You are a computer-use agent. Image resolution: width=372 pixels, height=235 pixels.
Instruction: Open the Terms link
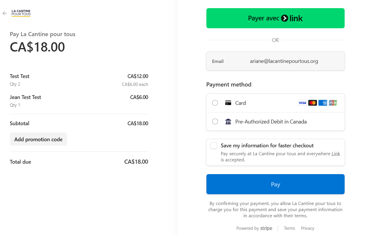pyautogui.click(x=289, y=228)
